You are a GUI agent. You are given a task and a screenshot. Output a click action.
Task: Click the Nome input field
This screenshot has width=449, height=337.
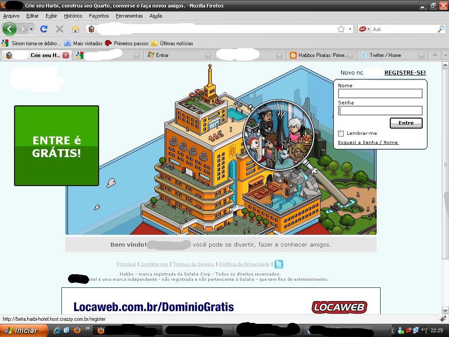[380, 93]
